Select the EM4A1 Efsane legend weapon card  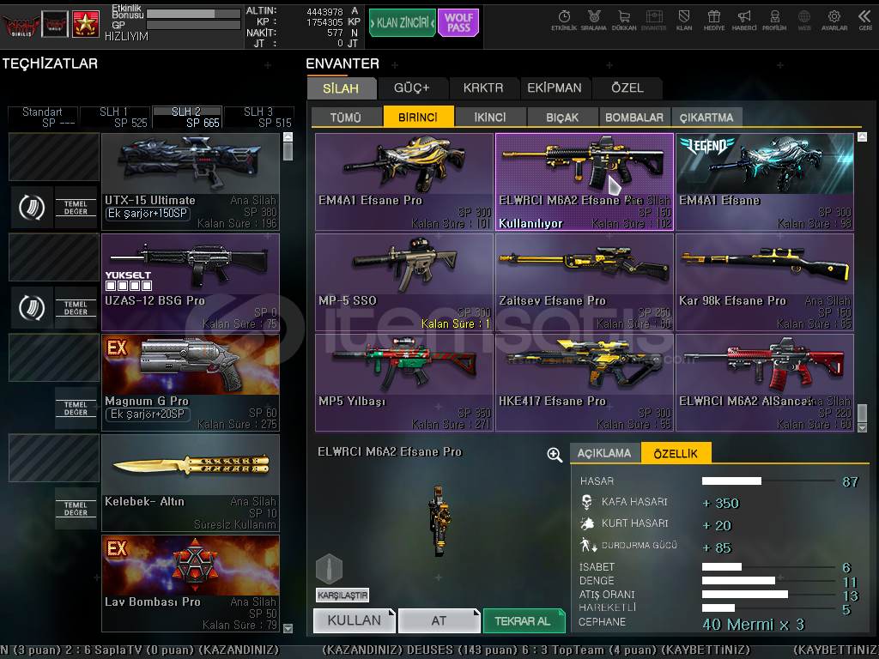765,182
